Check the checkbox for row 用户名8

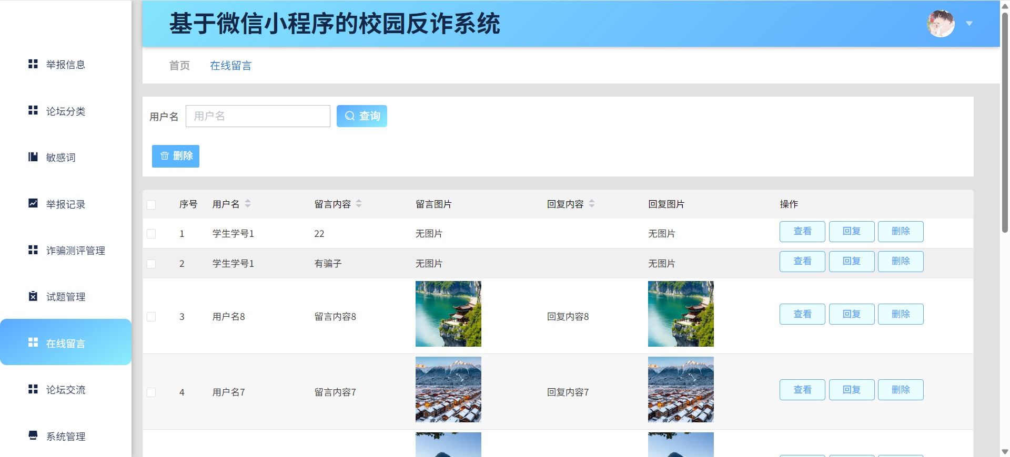[x=151, y=317]
